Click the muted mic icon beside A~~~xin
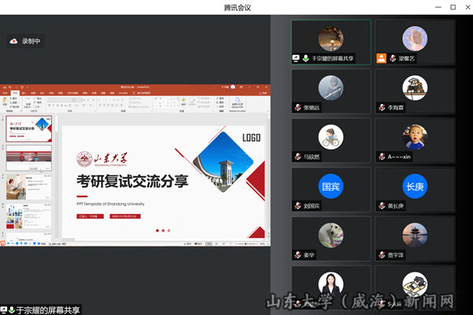The image size is (473, 315). coord(382,157)
